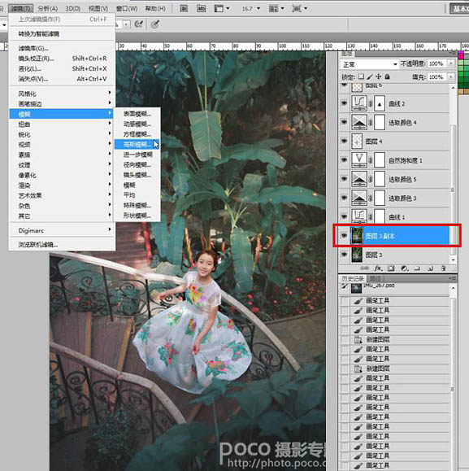This screenshot has width=469, height=471.
Task: Hide the bottom 图层 3 layer
Action: [x=344, y=255]
